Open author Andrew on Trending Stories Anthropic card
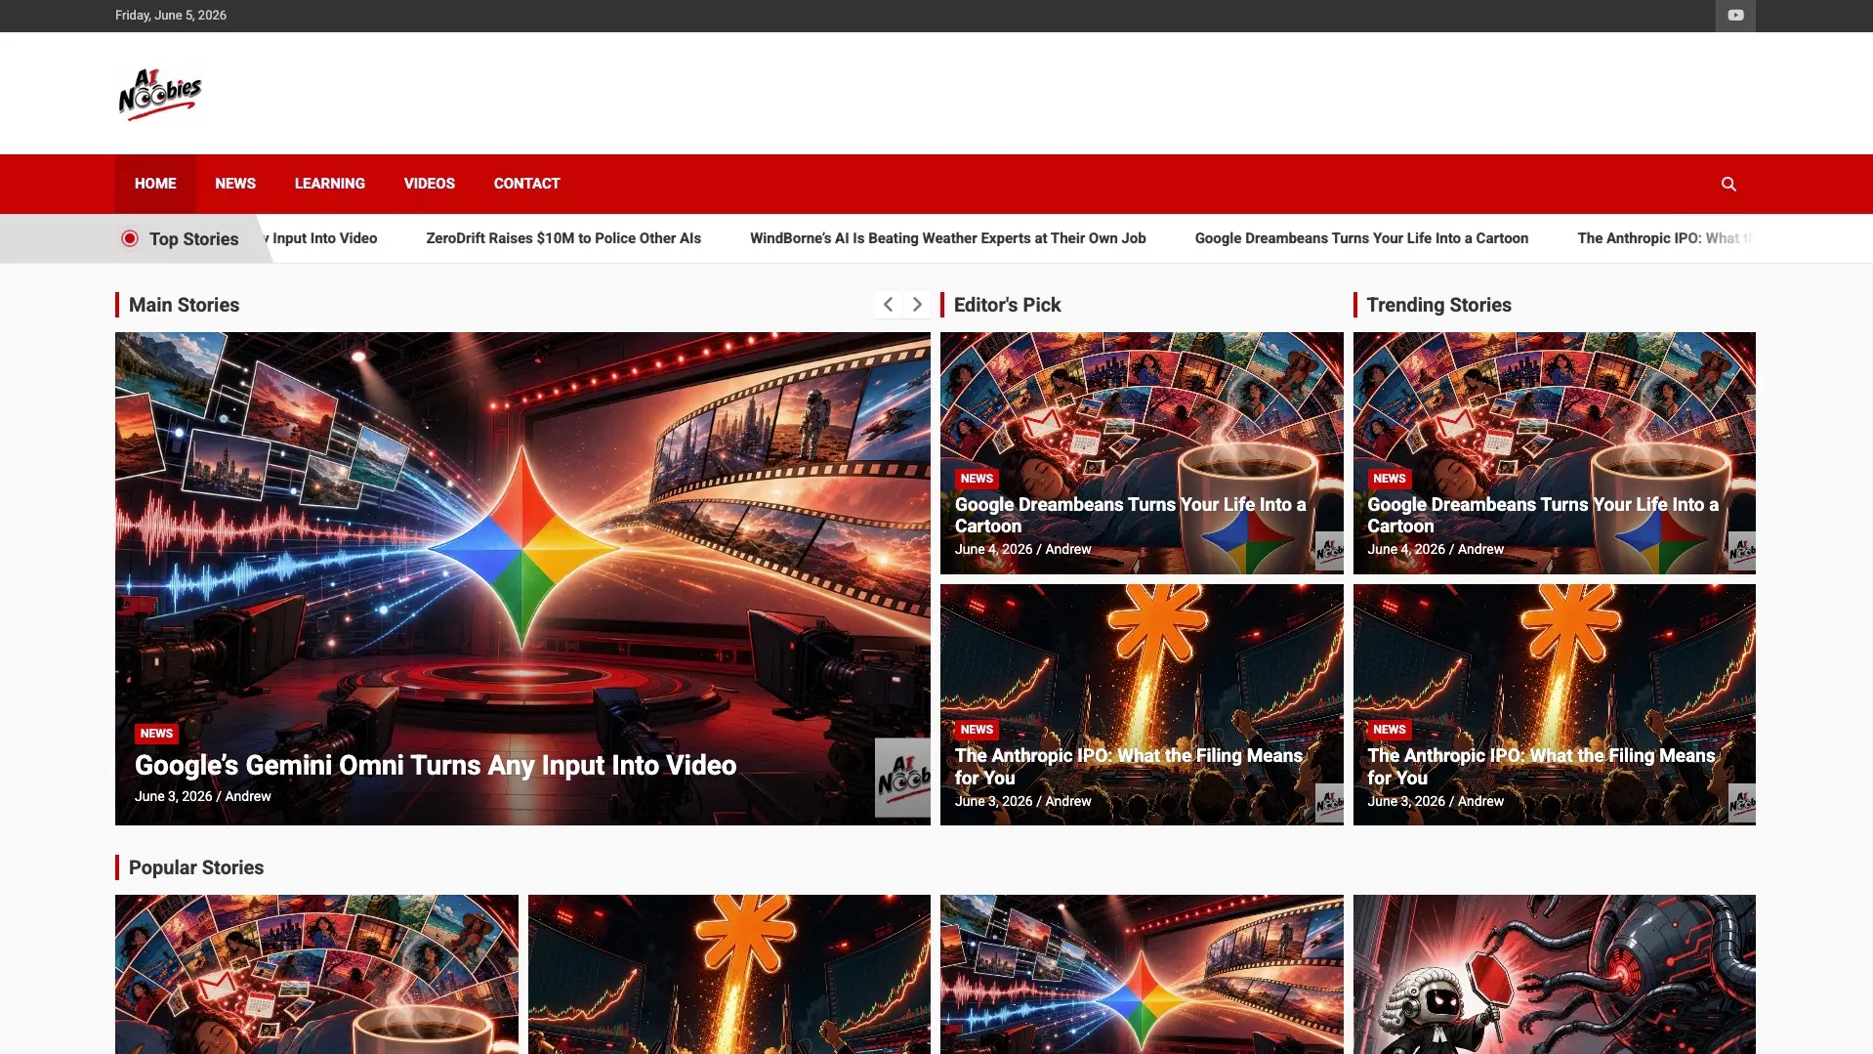 click(1480, 801)
